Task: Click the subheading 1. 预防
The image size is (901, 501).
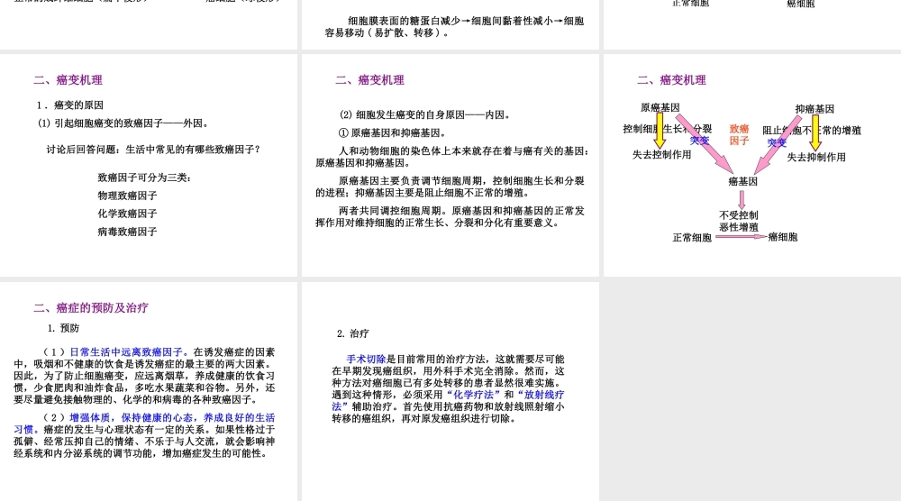Action: point(63,328)
